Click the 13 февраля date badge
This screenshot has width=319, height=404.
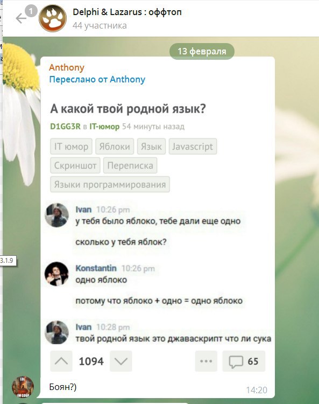(202, 51)
